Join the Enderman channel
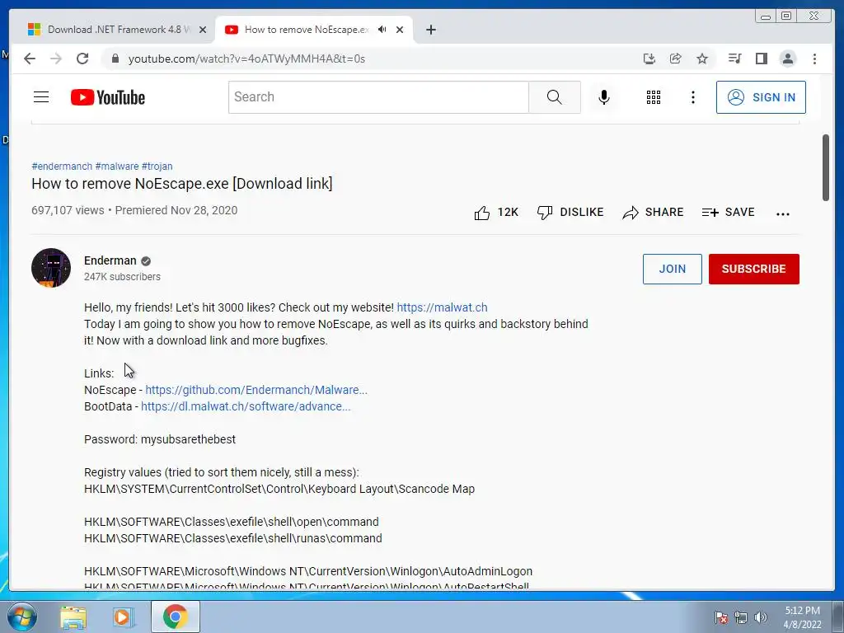This screenshot has width=844, height=633. tap(672, 269)
